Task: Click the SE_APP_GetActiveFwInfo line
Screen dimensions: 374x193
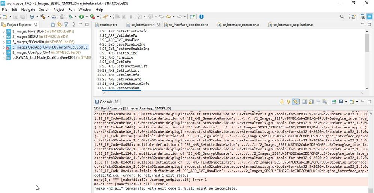Action: click(x=125, y=31)
